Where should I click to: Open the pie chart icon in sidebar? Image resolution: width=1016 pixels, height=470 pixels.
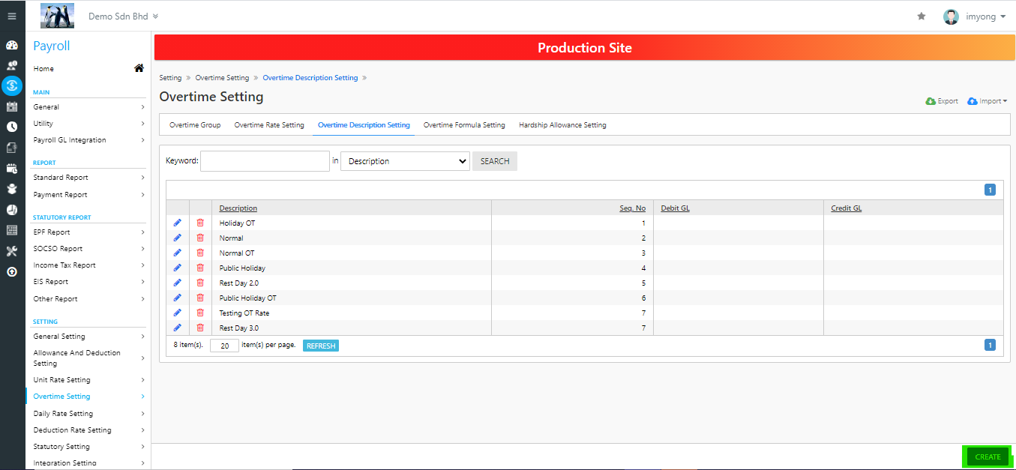tap(12, 210)
